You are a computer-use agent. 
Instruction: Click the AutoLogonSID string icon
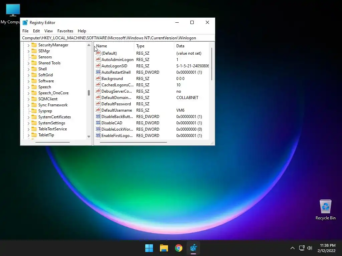point(98,66)
